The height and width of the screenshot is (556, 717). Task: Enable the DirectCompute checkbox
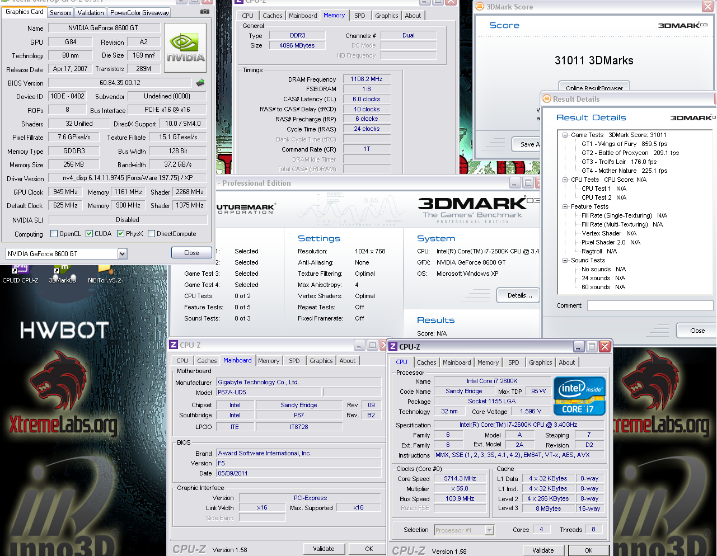(x=151, y=234)
